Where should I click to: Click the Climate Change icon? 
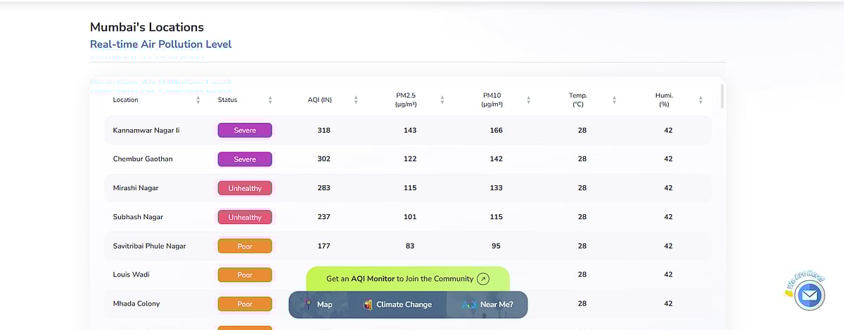(367, 305)
